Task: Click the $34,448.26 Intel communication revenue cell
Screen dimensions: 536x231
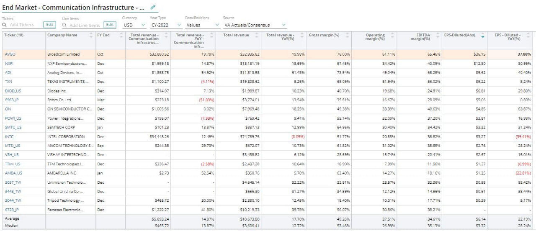Action: point(147,136)
